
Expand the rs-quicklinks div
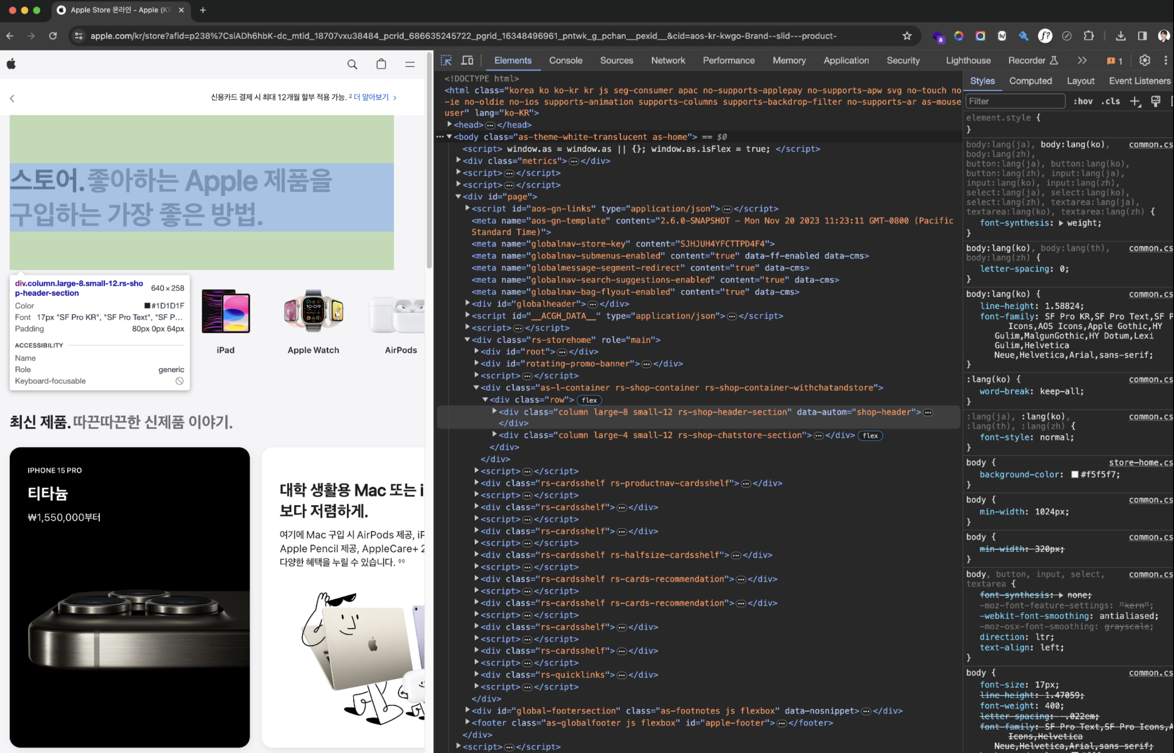click(476, 674)
